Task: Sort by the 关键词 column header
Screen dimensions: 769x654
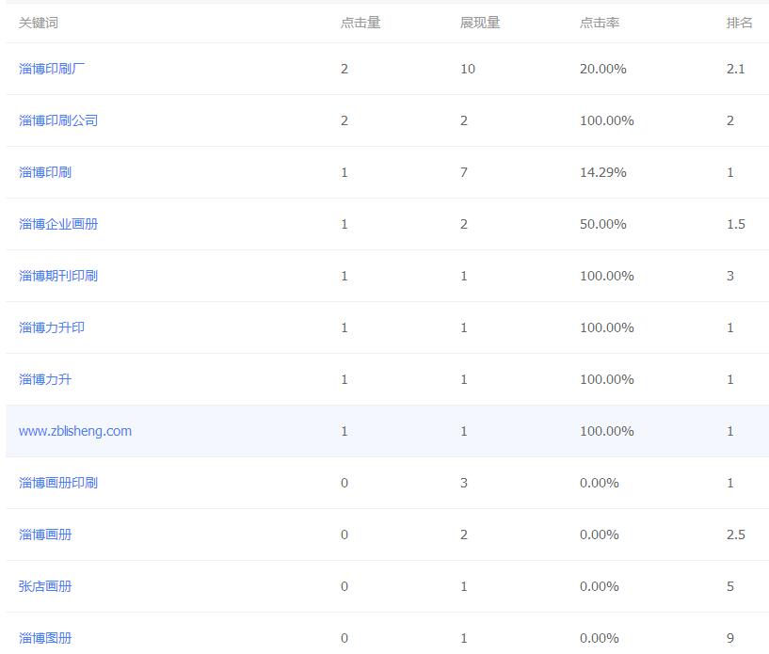Action: [x=39, y=23]
